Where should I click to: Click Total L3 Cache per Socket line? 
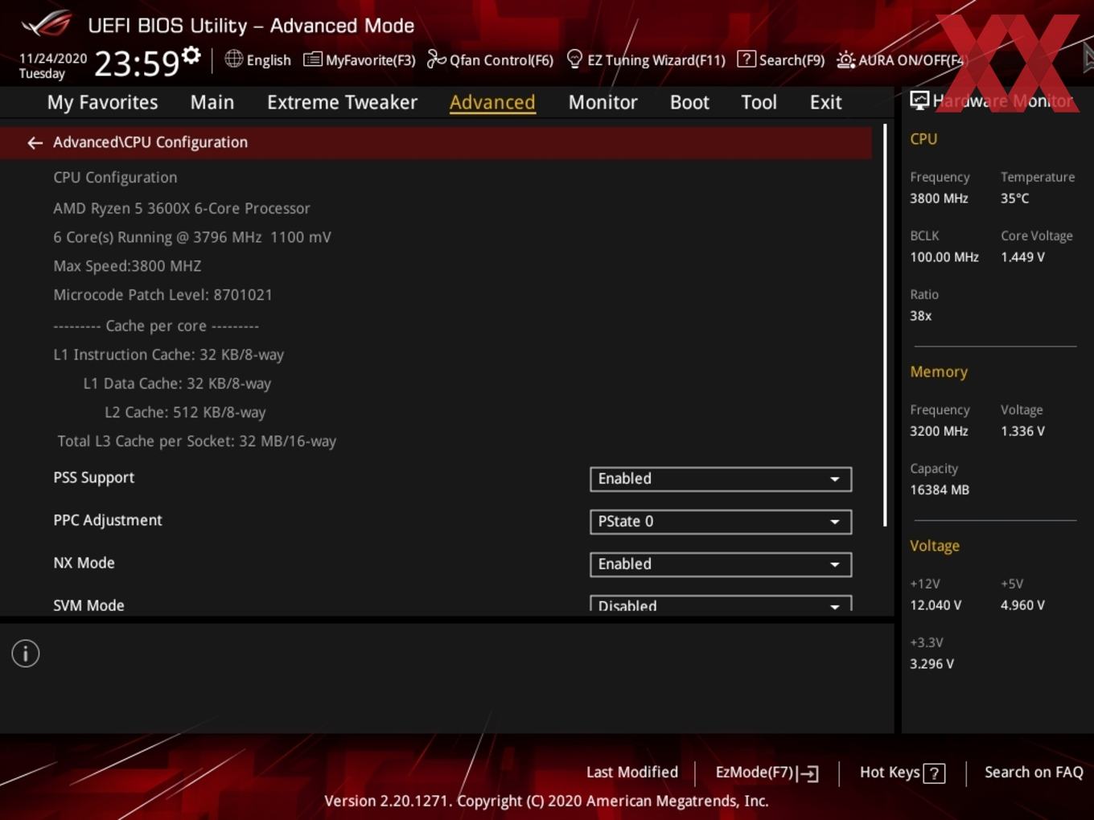pyautogui.click(x=197, y=441)
